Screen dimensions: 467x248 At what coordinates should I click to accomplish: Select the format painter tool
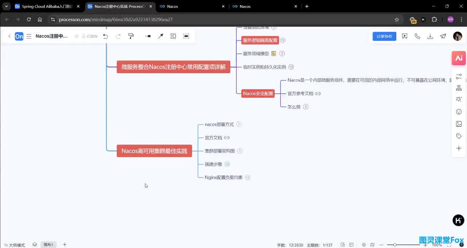(x=131, y=36)
